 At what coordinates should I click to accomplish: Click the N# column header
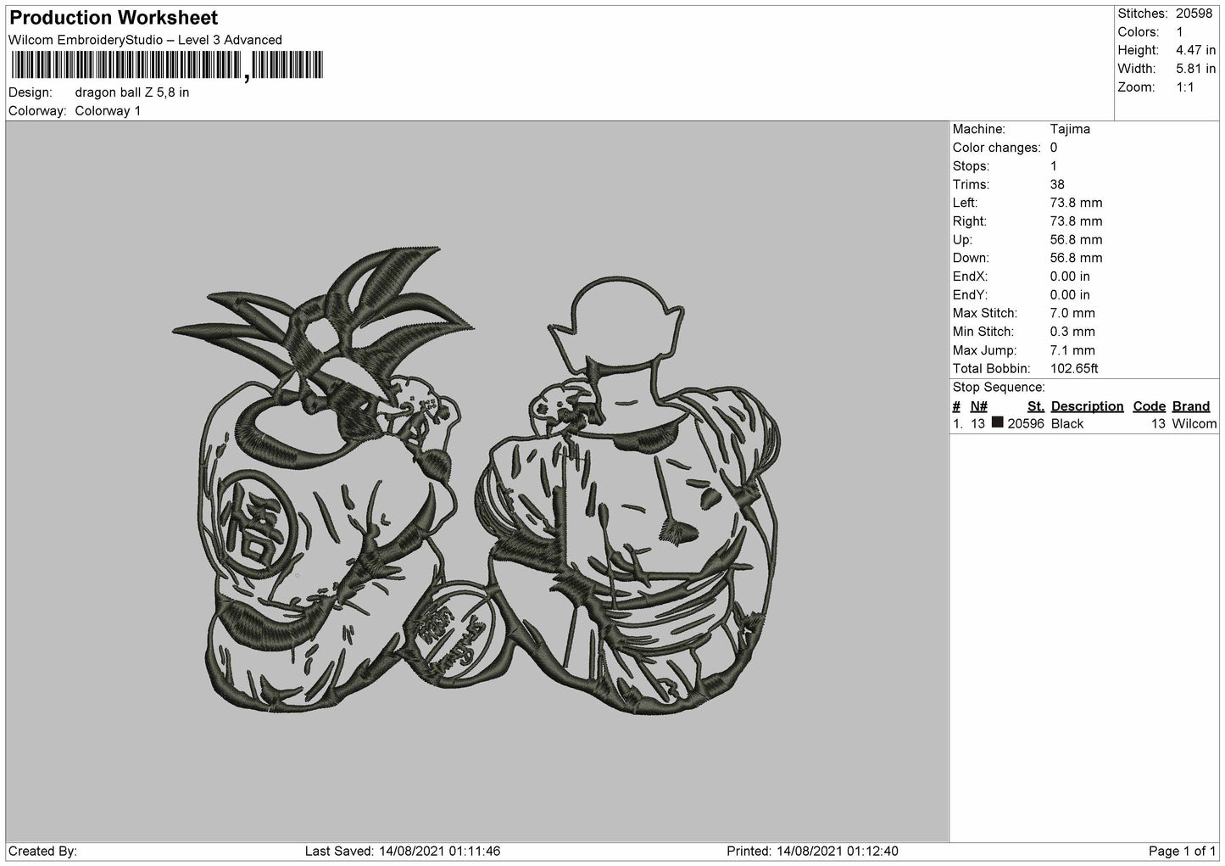point(979,406)
